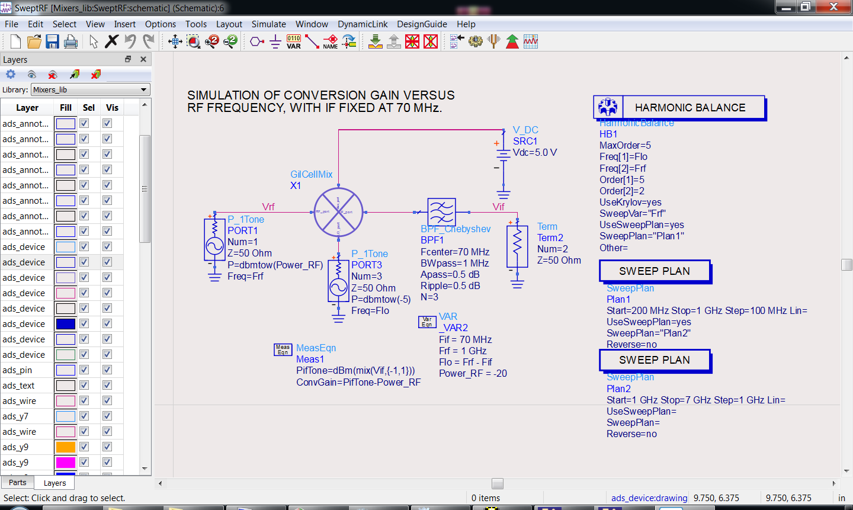Hide all layers with crossed-eye icon

pos(53,74)
